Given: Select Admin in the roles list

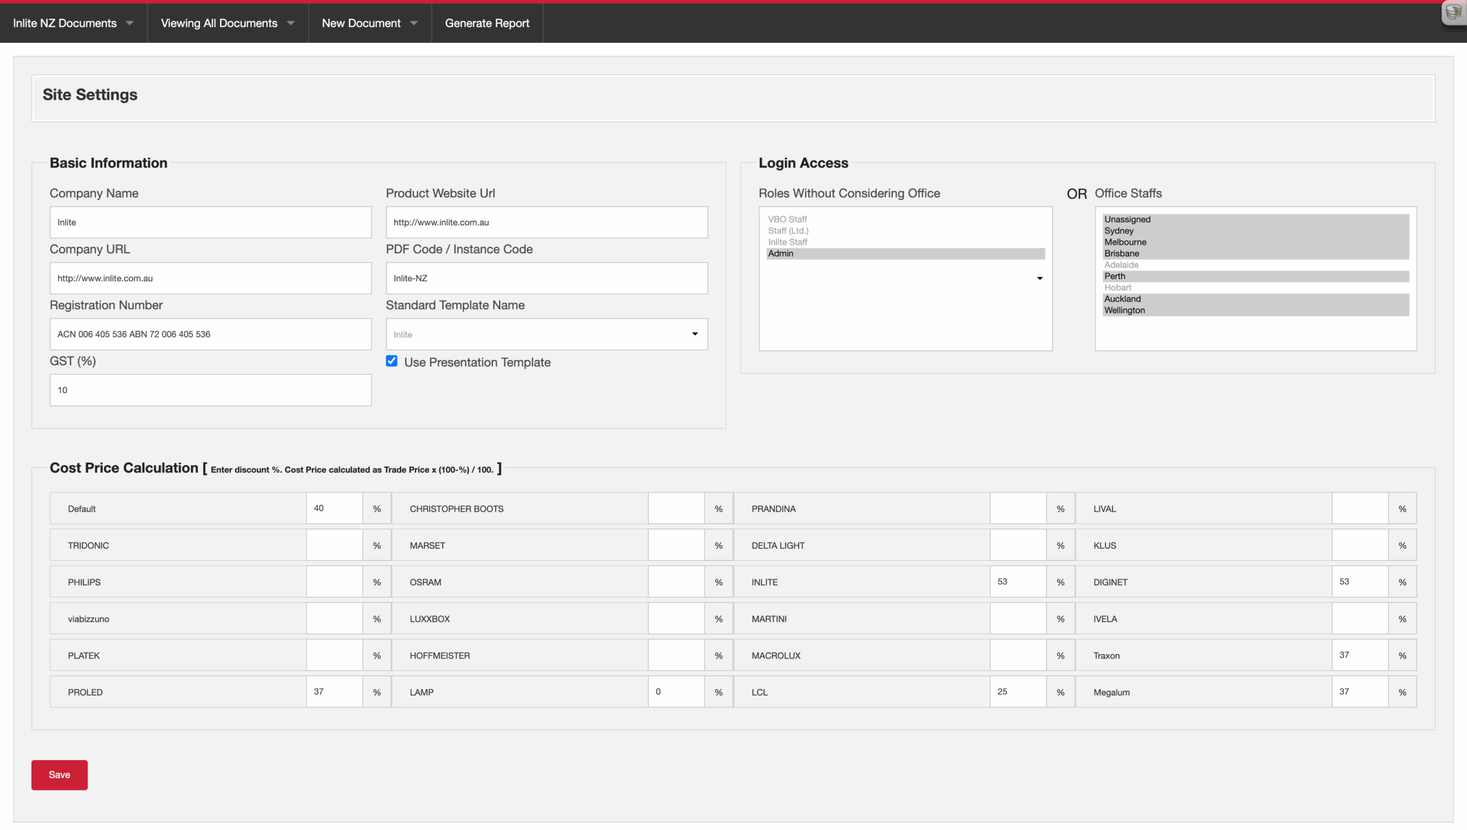Looking at the screenshot, I should pyautogui.click(x=905, y=253).
